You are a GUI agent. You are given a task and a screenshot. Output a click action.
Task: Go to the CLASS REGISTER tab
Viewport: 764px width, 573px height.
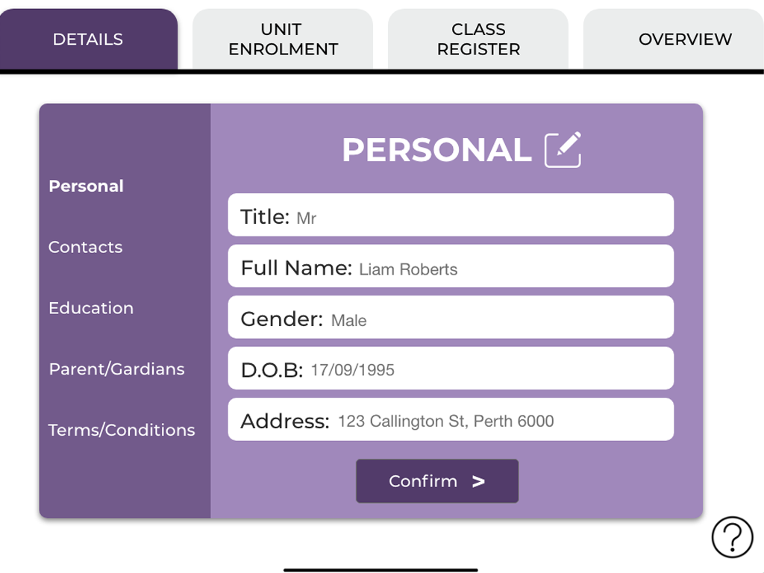pos(478,39)
